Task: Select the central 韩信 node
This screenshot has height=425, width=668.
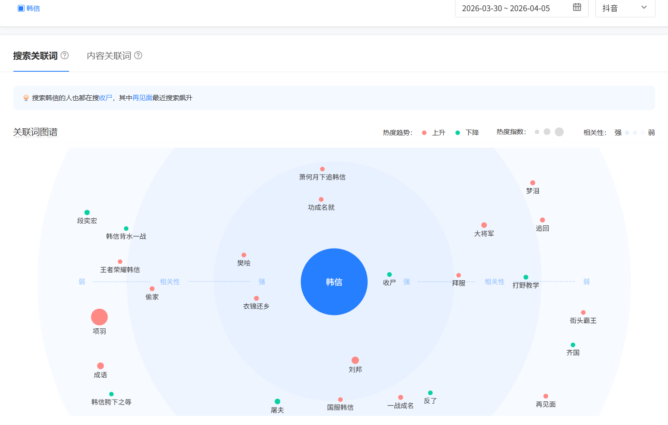Action: [x=334, y=282]
